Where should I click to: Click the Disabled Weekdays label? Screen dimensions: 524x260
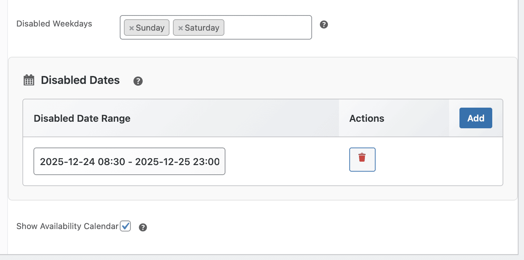[x=54, y=24]
